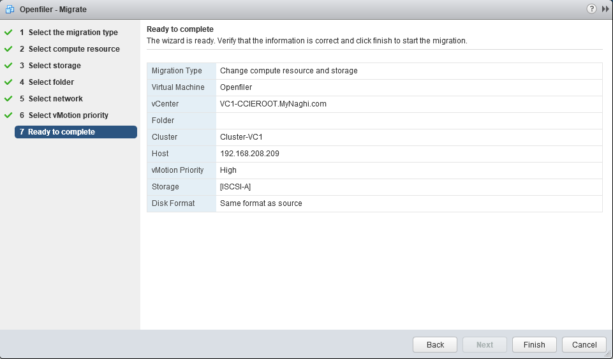Click the double-arrow expand icon in title bar
The image size is (613, 359).
pyautogui.click(x=605, y=9)
